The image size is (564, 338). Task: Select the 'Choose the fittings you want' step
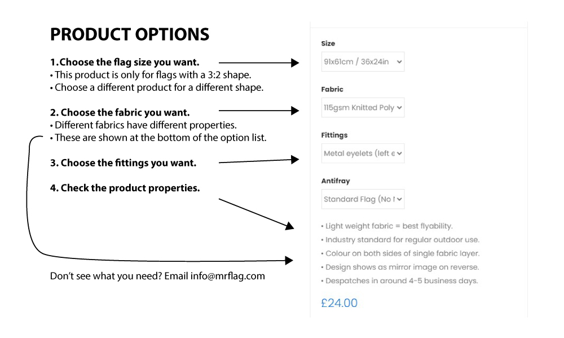point(123,163)
